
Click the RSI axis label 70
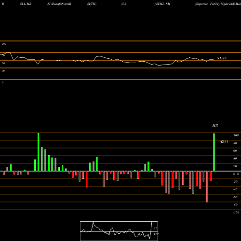tap(3, 55)
